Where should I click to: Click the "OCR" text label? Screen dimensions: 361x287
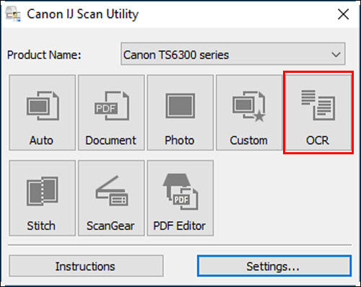tap(318, 141)
